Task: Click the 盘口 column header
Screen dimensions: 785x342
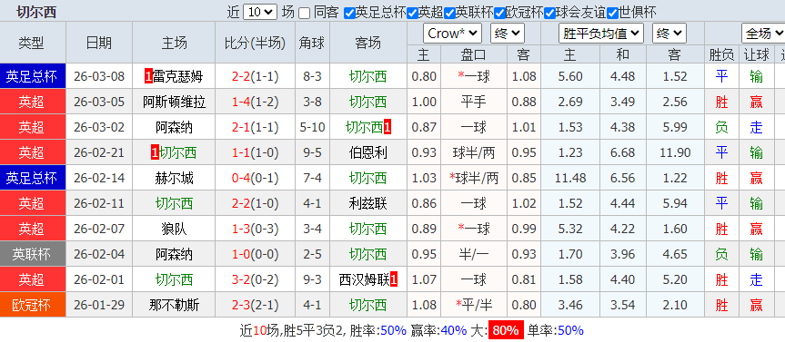Action: pos(474,54)
